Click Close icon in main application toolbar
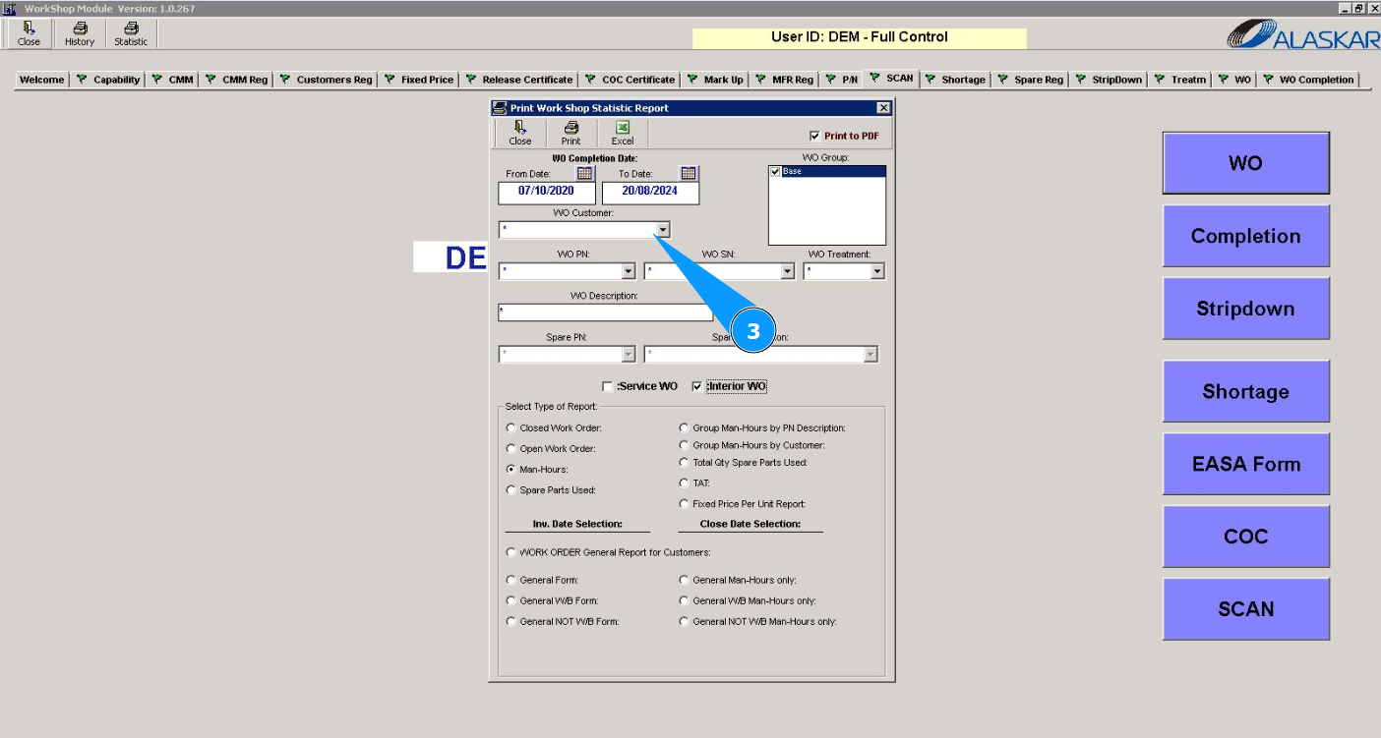This screenshot has width=1381, height=738. pos(29,34)
